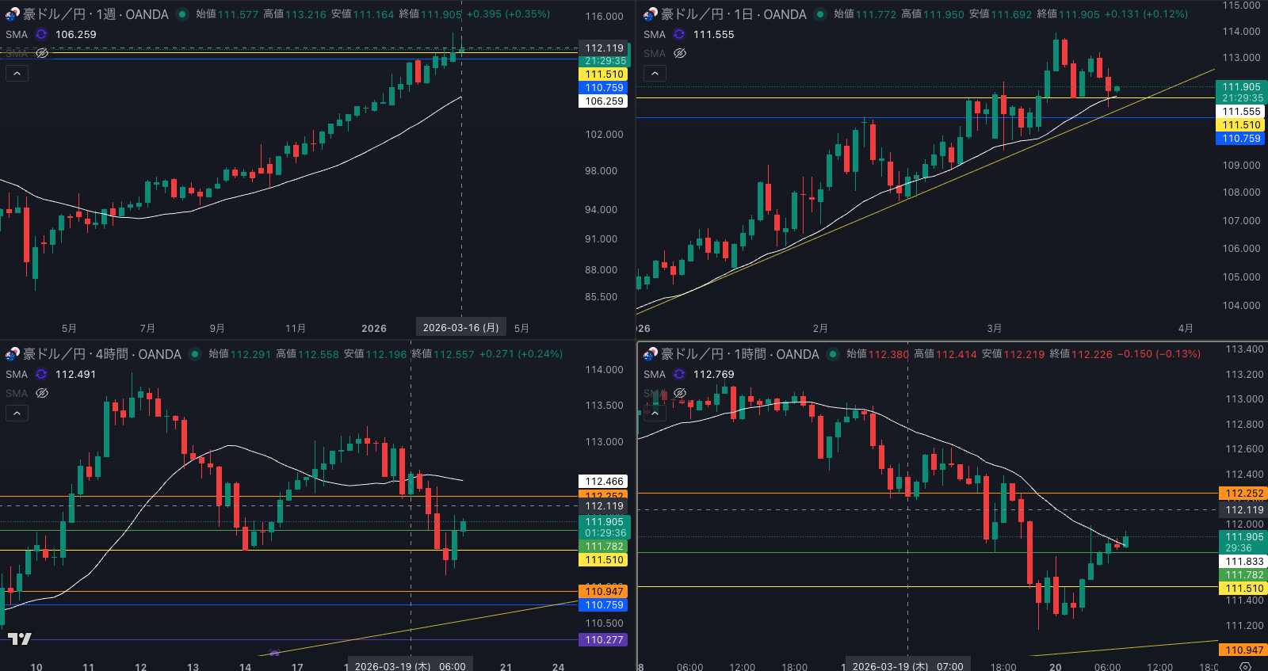Show hidden SMA indicator on weekly chart
The image size is (1268, 671).
click(42, 53)
